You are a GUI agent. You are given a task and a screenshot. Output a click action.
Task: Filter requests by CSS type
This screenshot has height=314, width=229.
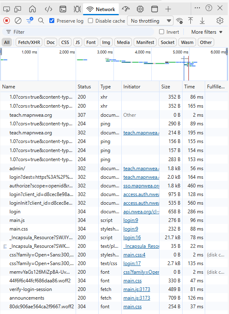click(65, 42)
